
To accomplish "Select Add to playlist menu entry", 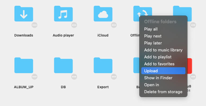I will (163, 57).
